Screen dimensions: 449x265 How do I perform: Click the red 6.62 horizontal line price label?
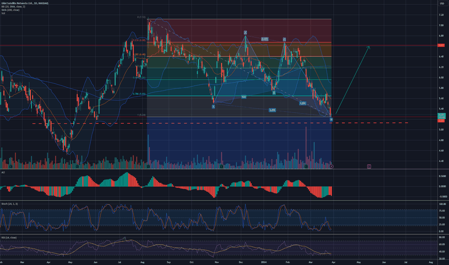(441, 45)
